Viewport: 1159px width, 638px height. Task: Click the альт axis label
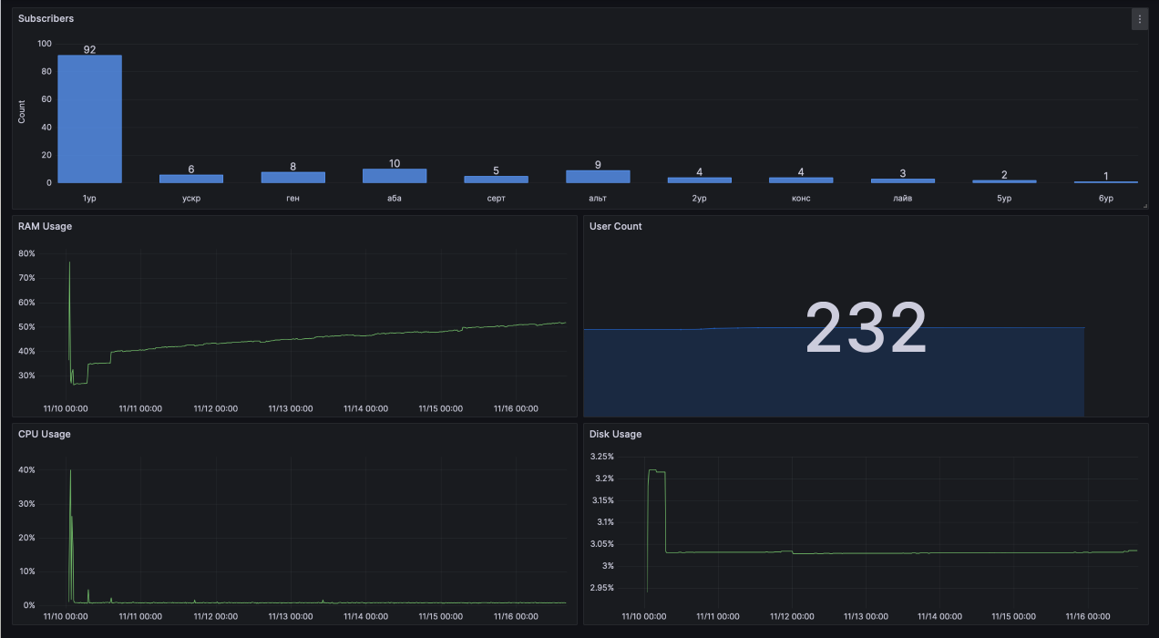tap(598, 198)
